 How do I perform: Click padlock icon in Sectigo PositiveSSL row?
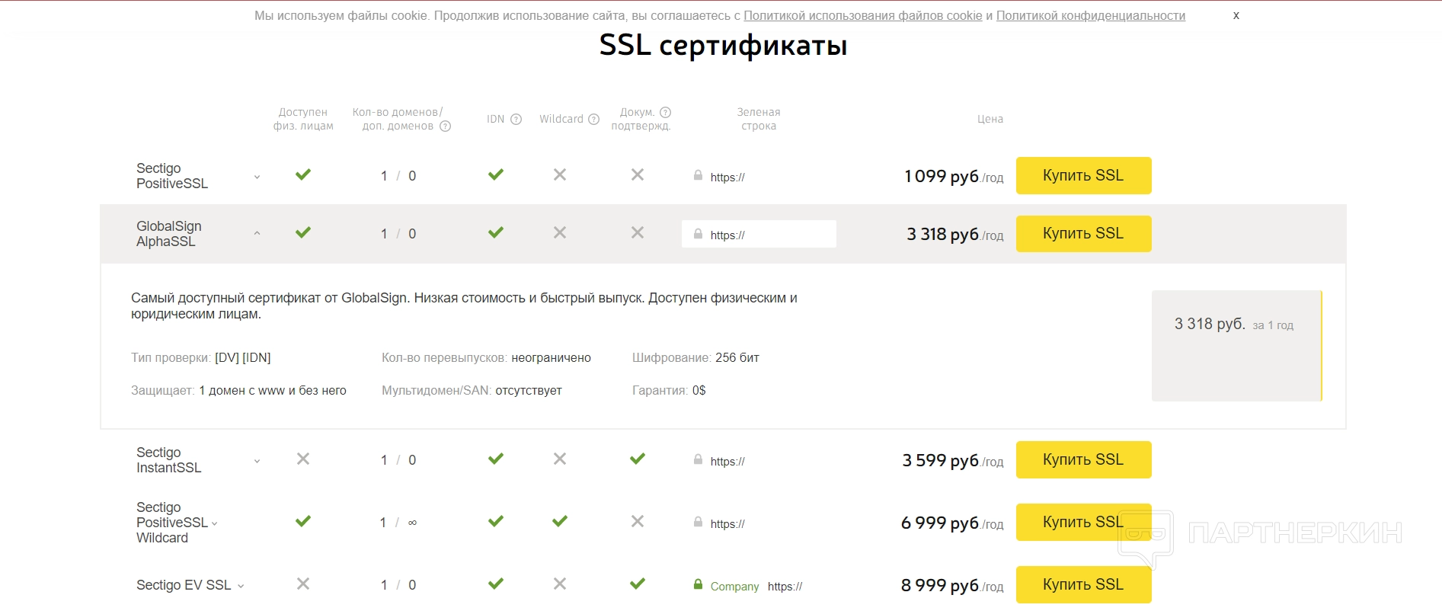698,176
